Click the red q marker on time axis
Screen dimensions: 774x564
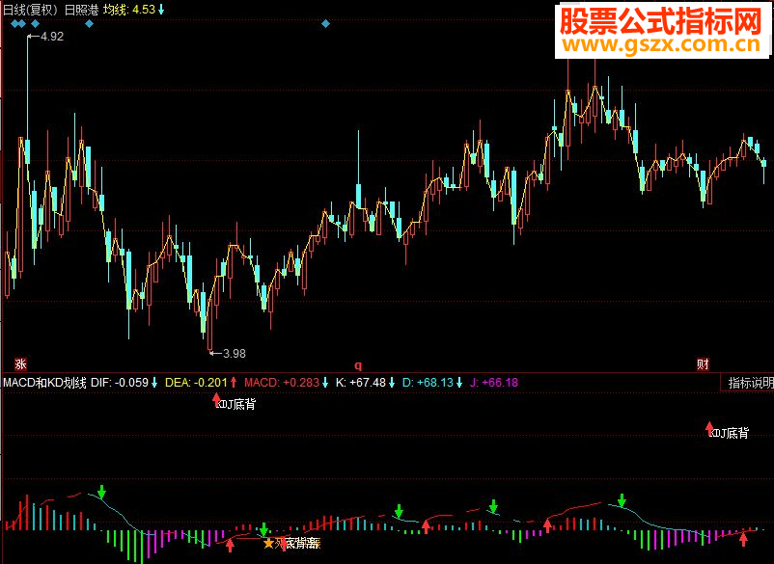tap(358, 365)
